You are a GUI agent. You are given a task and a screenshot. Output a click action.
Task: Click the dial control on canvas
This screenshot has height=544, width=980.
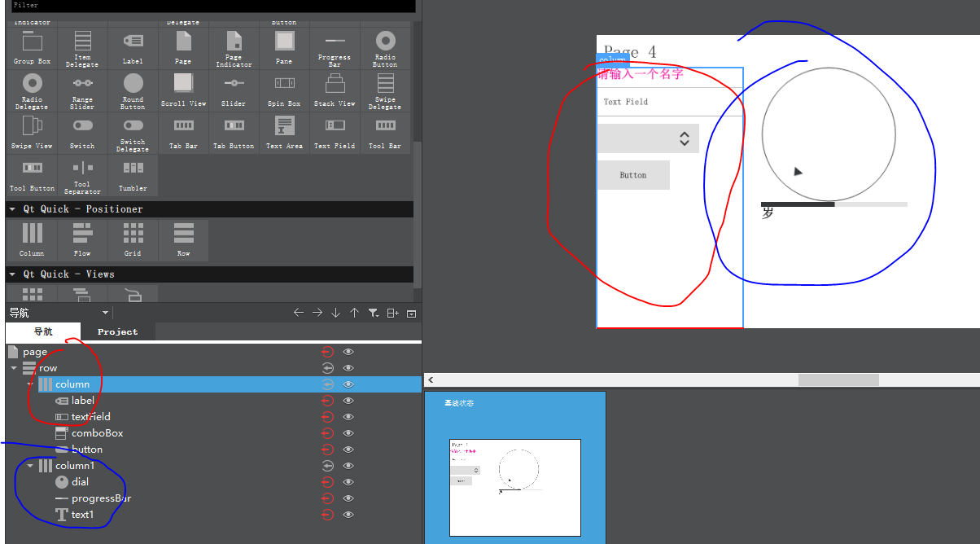click(829, 134)
